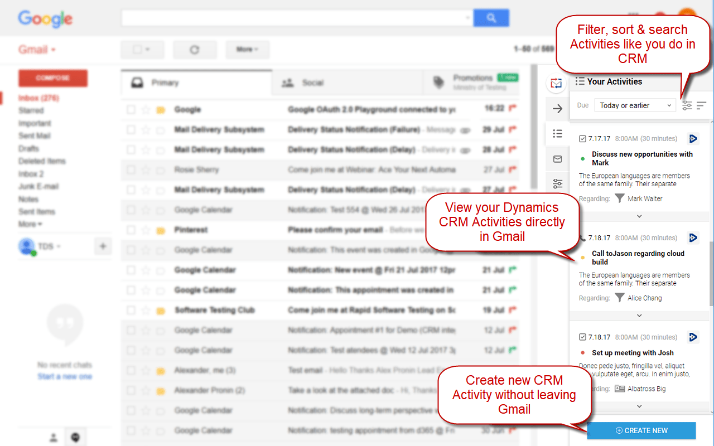The image size is (714, 446).
Task: Open Dynamics icon on Call toJason card
Action: (x=693, y=237)
